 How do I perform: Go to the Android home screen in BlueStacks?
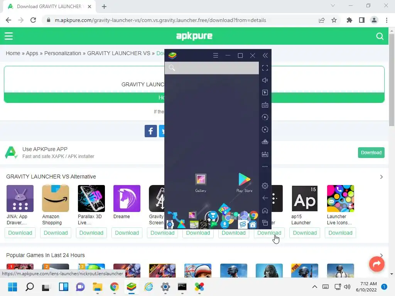pos(265,210)
